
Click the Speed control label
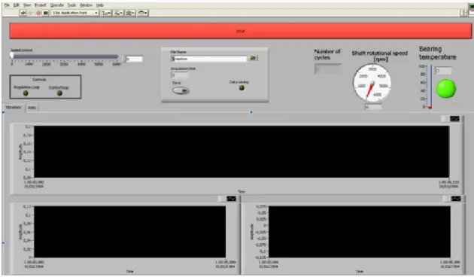[x=22, y=50]
